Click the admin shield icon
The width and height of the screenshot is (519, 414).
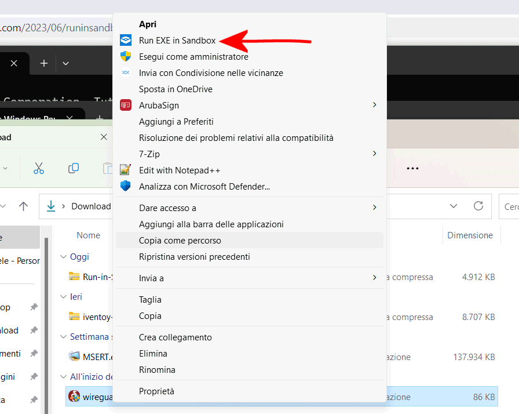click(x=126, y=56)
